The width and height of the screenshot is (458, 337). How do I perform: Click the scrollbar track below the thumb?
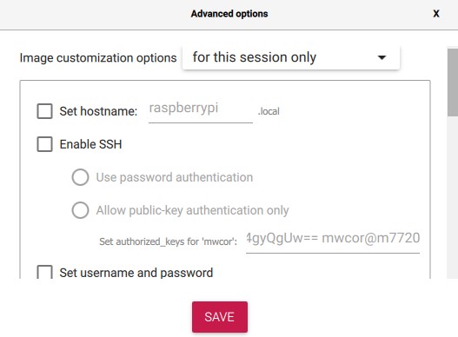453,197
